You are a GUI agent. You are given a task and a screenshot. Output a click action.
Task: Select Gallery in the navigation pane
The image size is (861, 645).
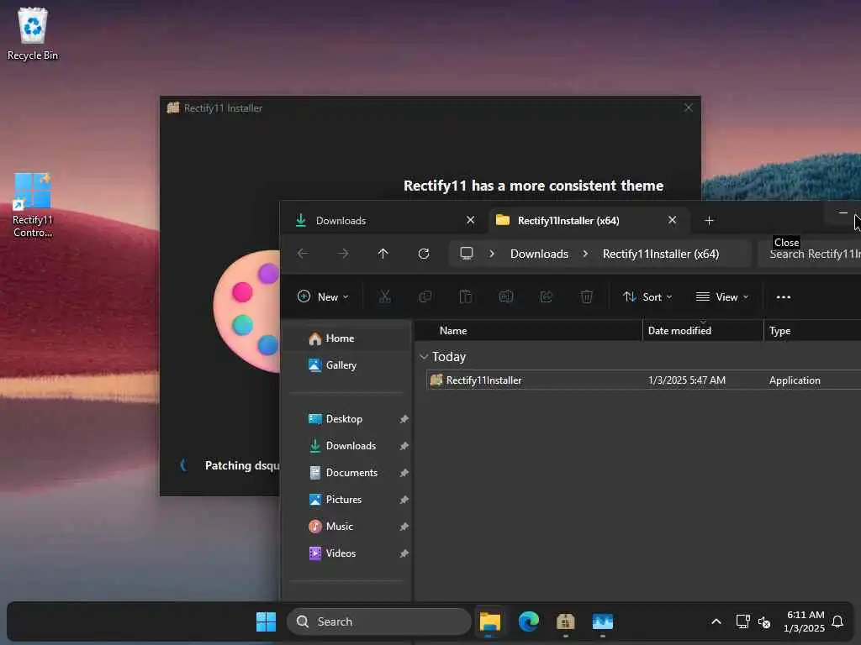[347, 365]
